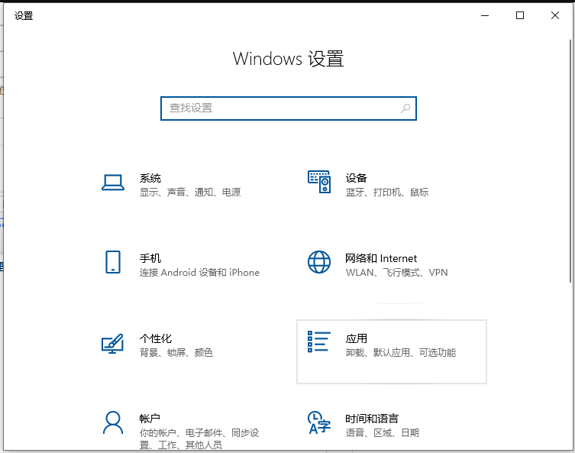
Task: Open the 系统 laptop icon
Action: (x=113, y=183)
